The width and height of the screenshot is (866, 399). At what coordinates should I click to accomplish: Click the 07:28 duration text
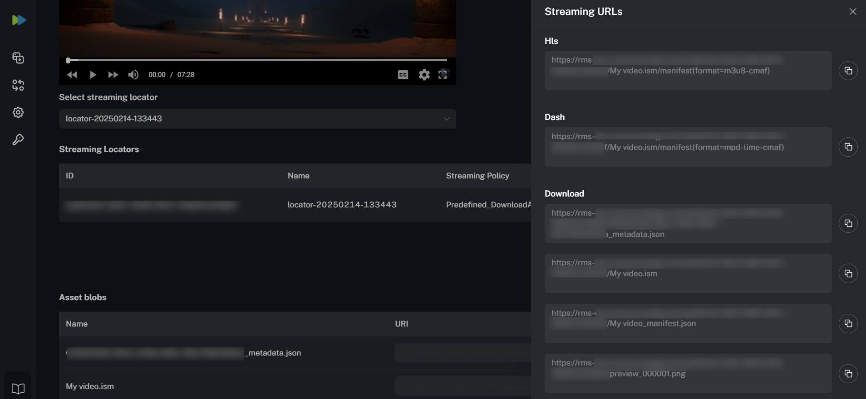[x=186, y=75]
